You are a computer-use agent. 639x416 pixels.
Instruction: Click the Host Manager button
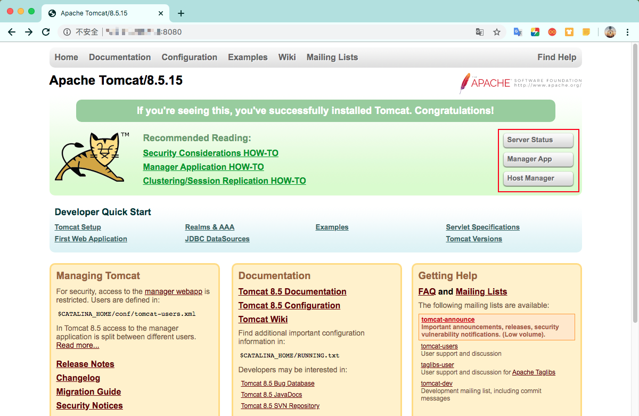538,178
